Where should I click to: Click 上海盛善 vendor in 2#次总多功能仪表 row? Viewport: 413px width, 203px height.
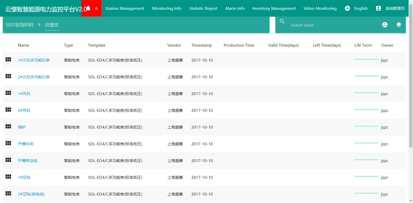coord(175,77)
